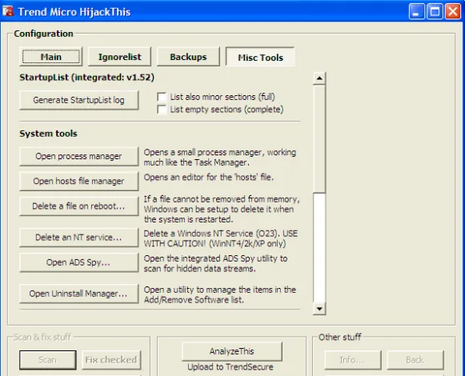Click Open hosts file manager button

point(79,181)
